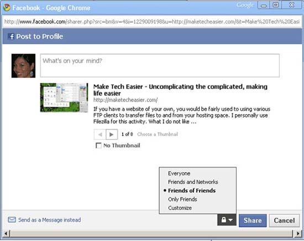This screenshot has height=241, width=304.
Task: Click the What's on your mind field
Action: pyautogui.click(x=160, y=65)
